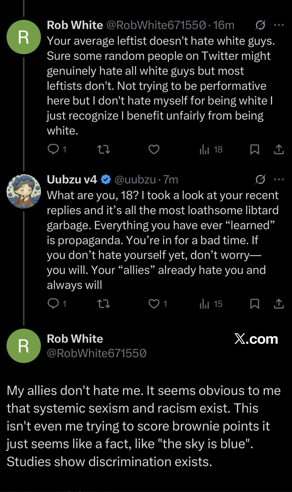
Task: Share Uubzu v4's tweet
Action: [279, 304]
